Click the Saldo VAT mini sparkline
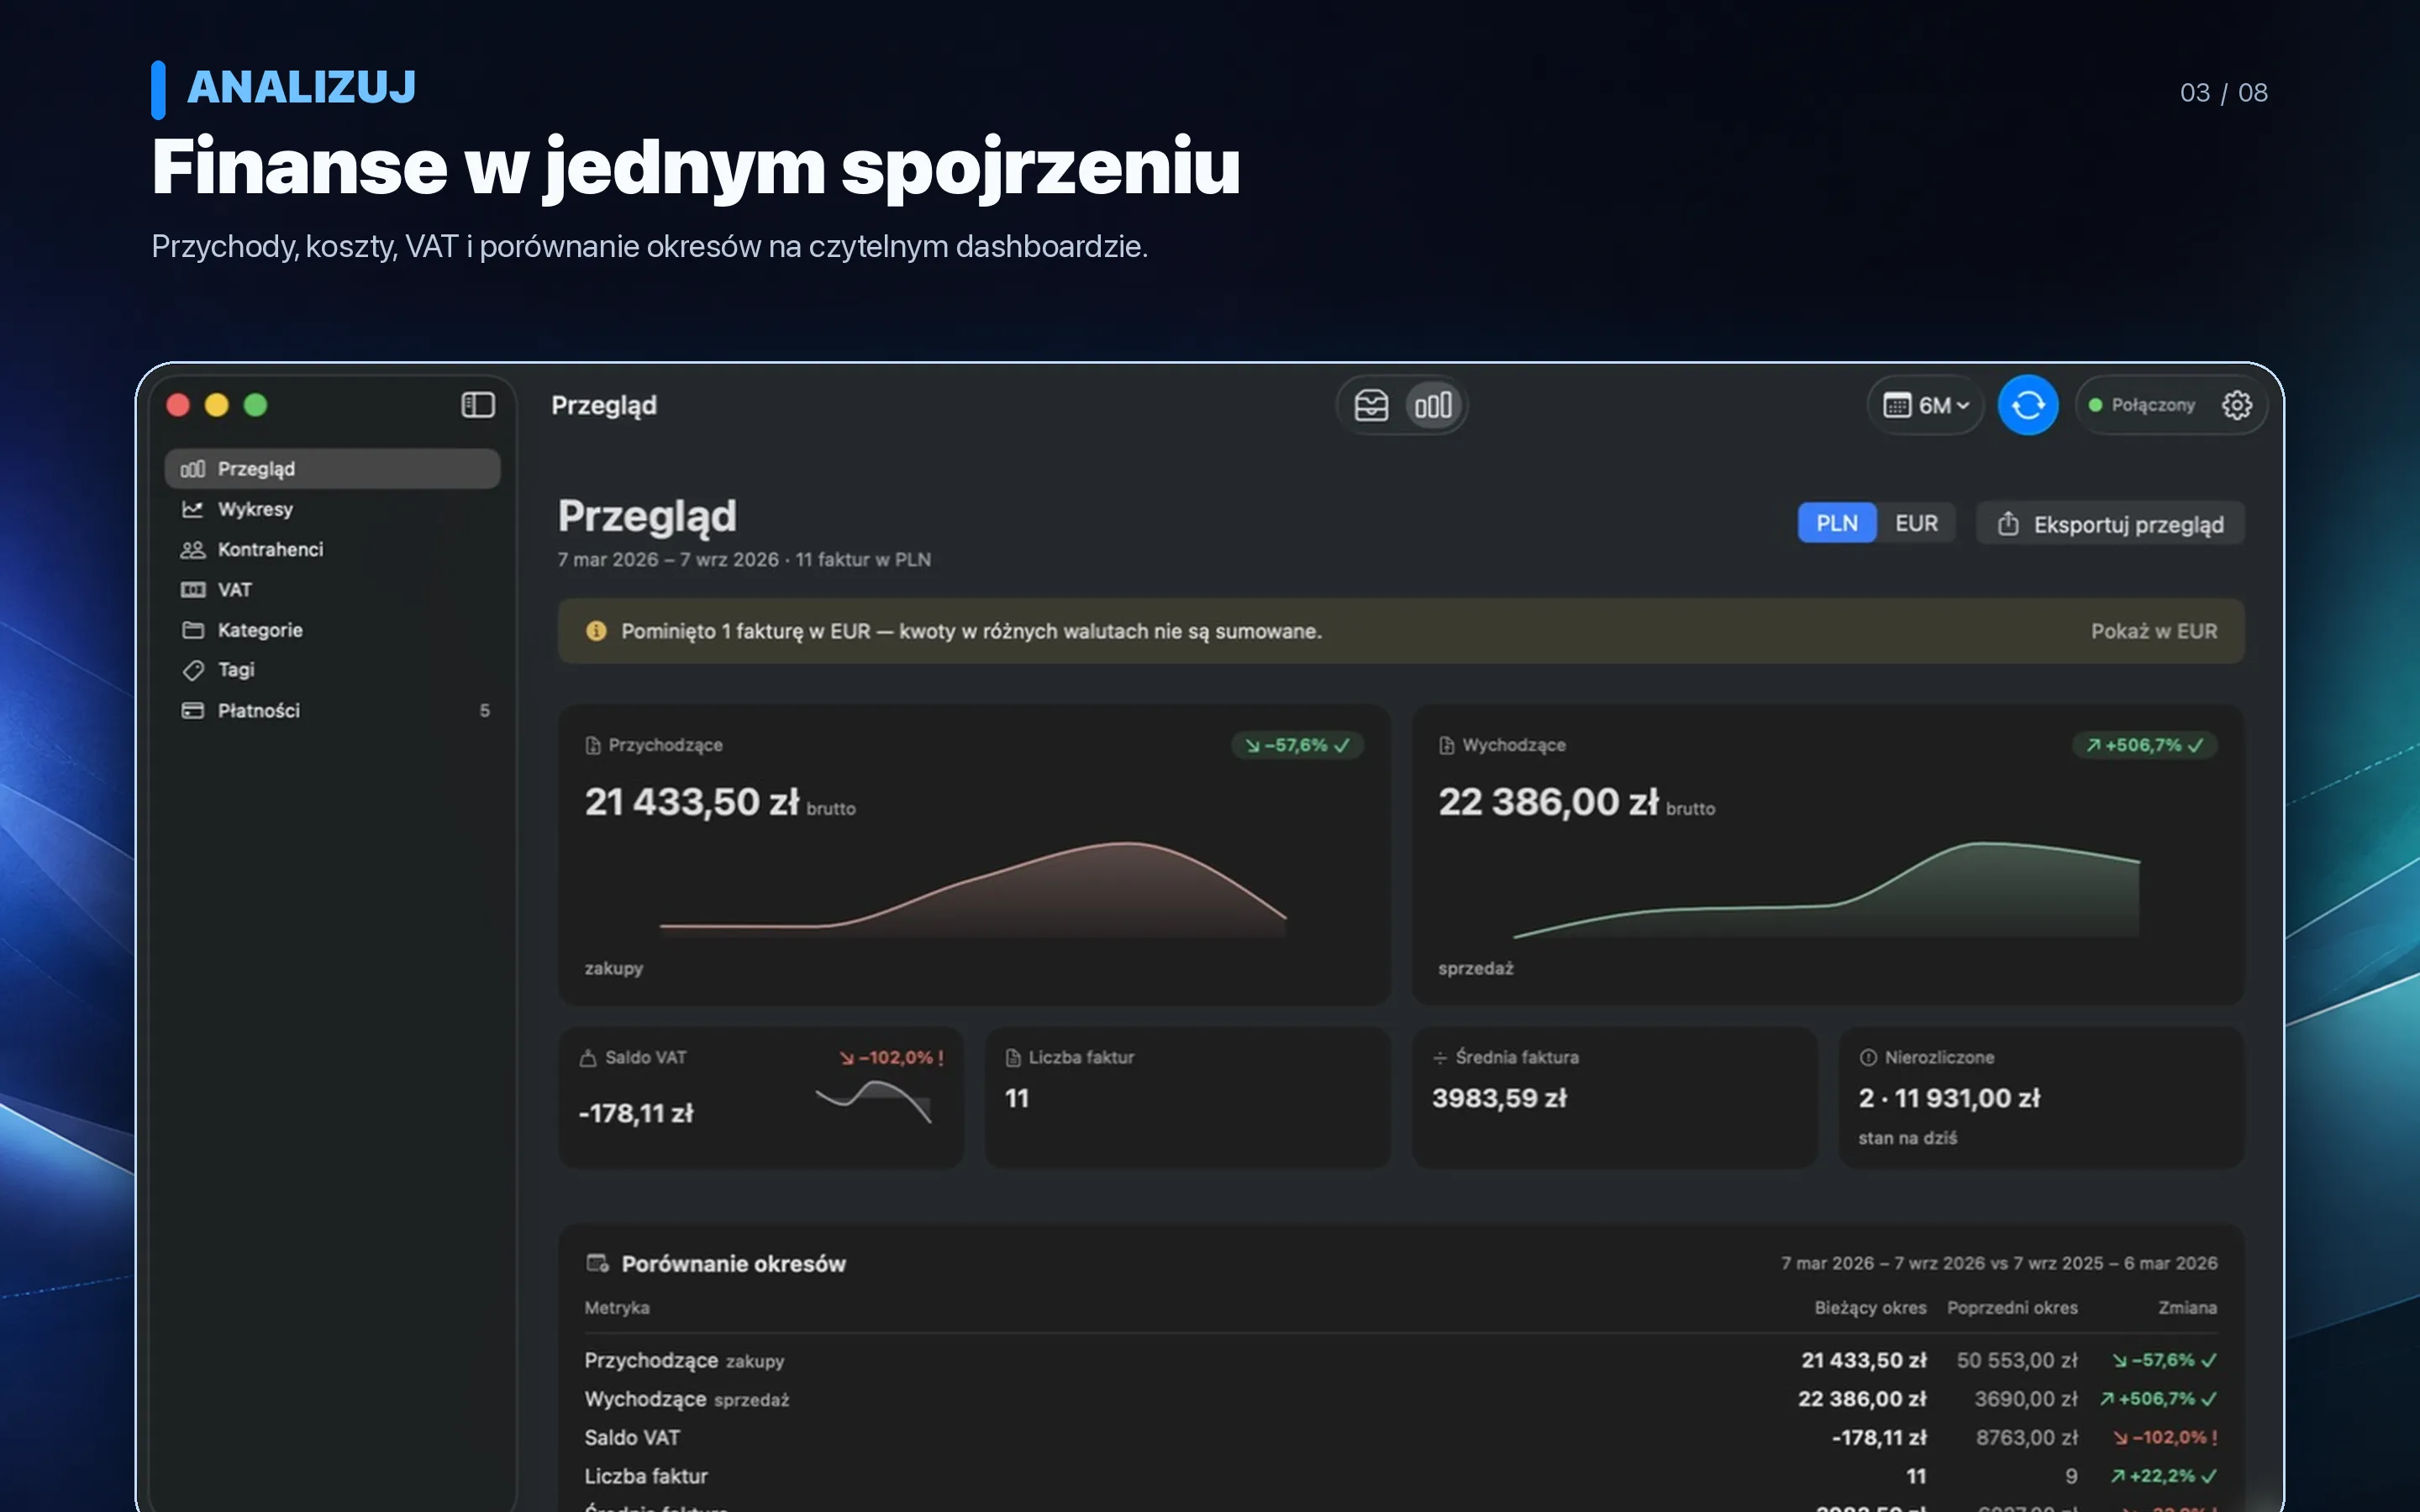The height and width of the screenshot is (1512, 2420). click(x=874, y=1102)
